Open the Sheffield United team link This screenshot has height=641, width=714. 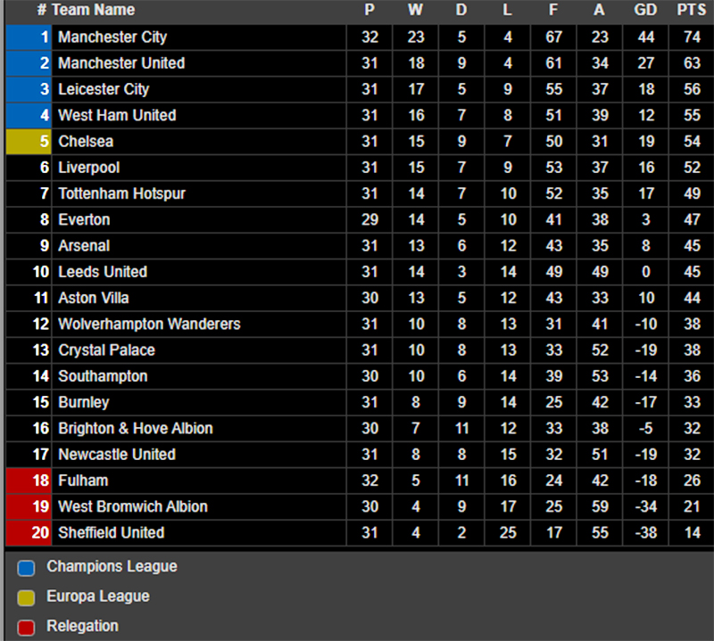(x=112, y=532)
